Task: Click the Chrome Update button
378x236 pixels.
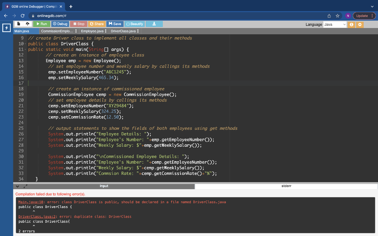Action: (x=364, y=16)
